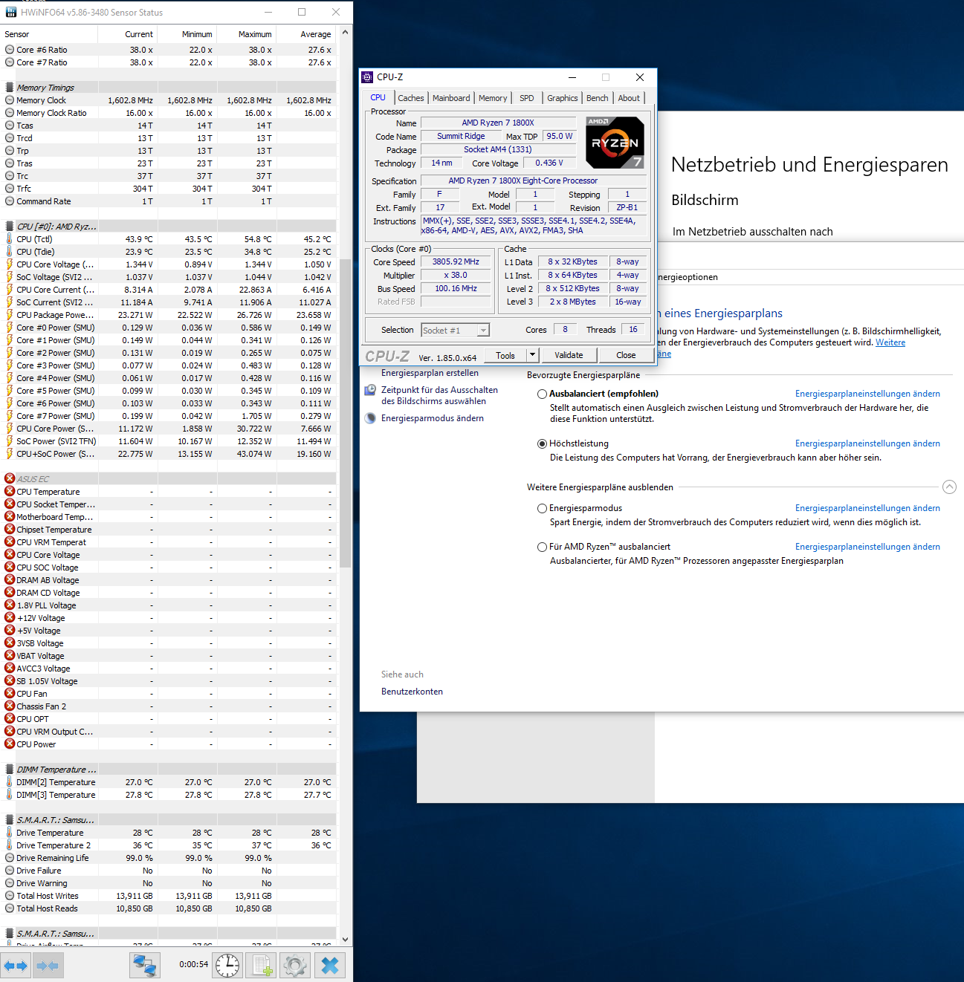Click the thermometer icon beside CPU (Tctl)
Viewport: 964px width, 982px height.
pos(9,239)
